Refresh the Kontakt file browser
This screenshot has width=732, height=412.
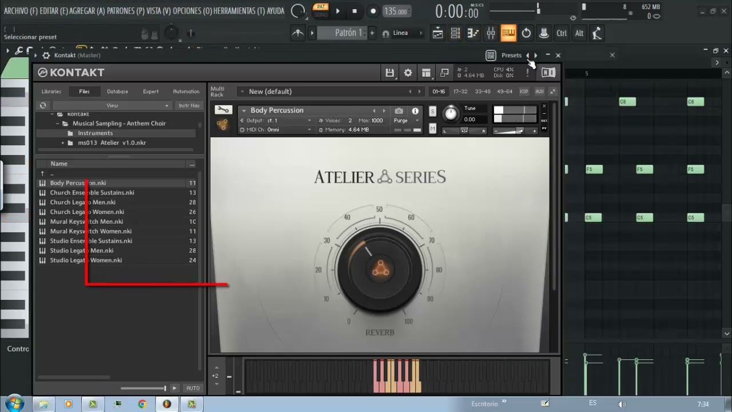click(43, 105)
